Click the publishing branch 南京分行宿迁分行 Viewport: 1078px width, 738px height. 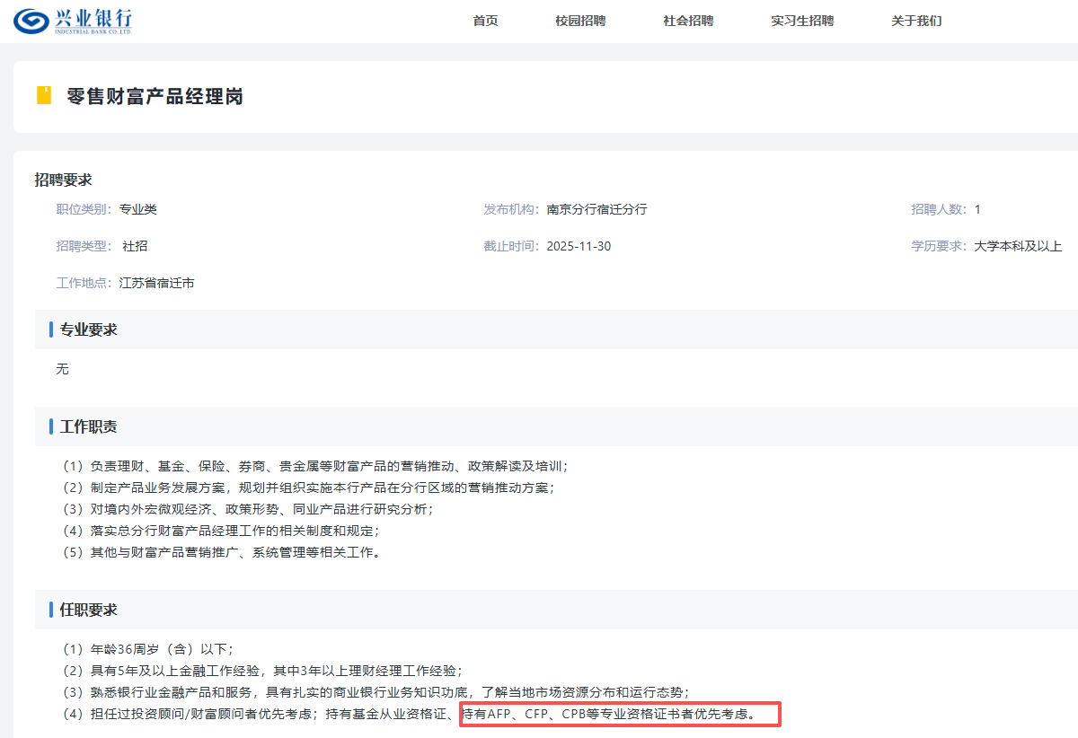click(x=596, y=209)
